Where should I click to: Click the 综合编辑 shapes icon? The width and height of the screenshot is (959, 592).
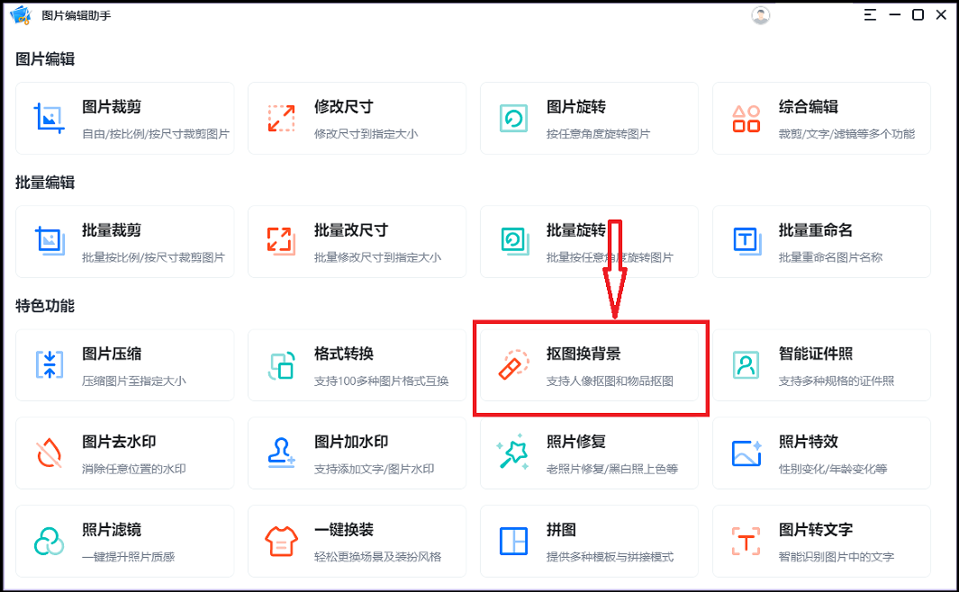pyautogui.click(x=746, y=119)
